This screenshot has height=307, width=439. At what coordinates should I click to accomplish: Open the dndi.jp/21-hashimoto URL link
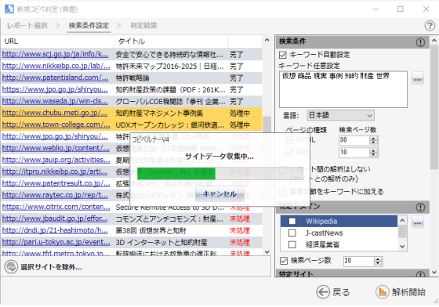[55, 230]
